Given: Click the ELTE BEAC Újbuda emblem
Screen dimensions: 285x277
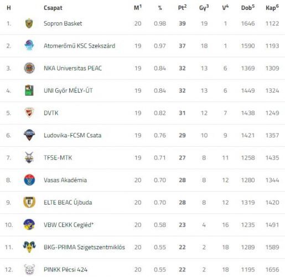Looking at the screenshot, I should point(29,202).
